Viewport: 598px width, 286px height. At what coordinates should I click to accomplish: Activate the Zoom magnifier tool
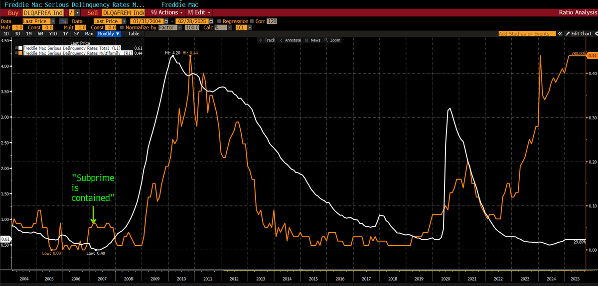332,40
